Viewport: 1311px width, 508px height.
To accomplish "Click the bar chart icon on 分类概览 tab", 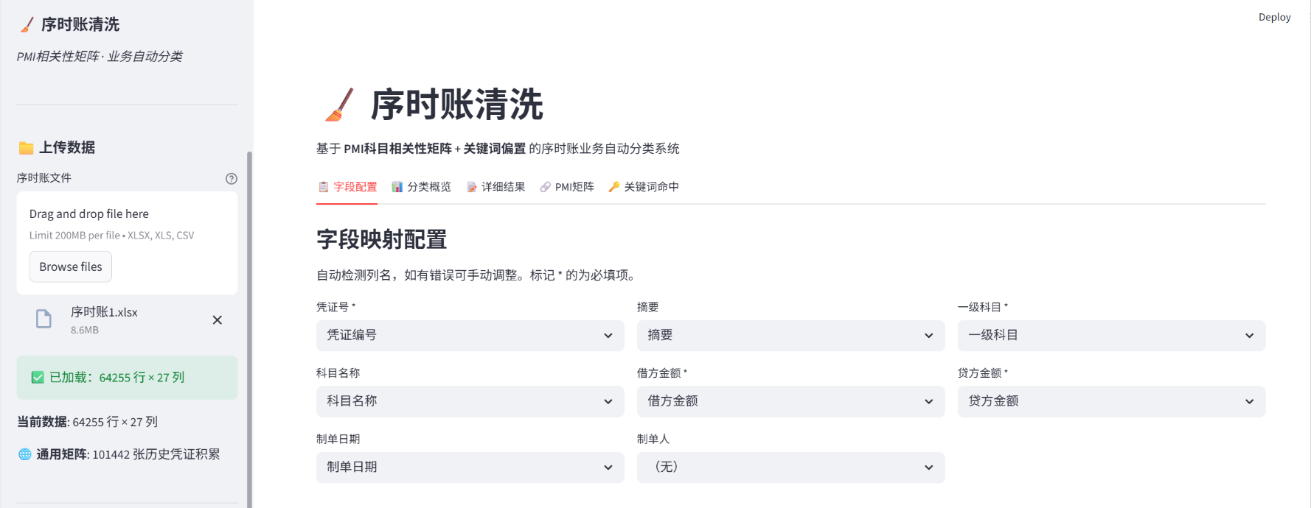I will [x=397, y=187].
